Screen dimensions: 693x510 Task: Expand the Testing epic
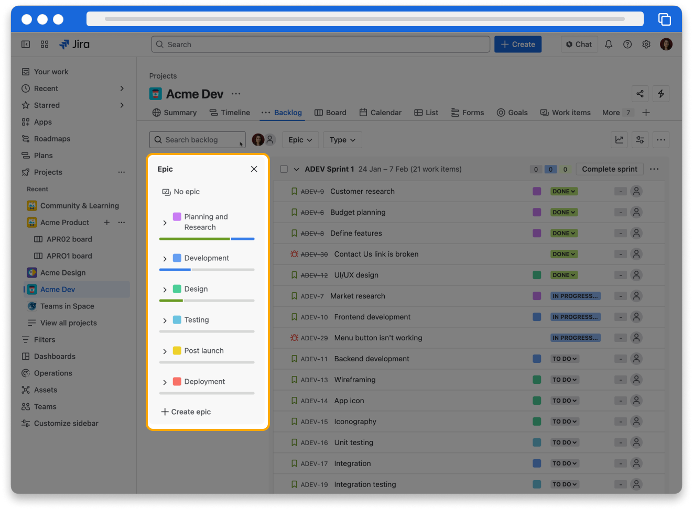[165, 320]
